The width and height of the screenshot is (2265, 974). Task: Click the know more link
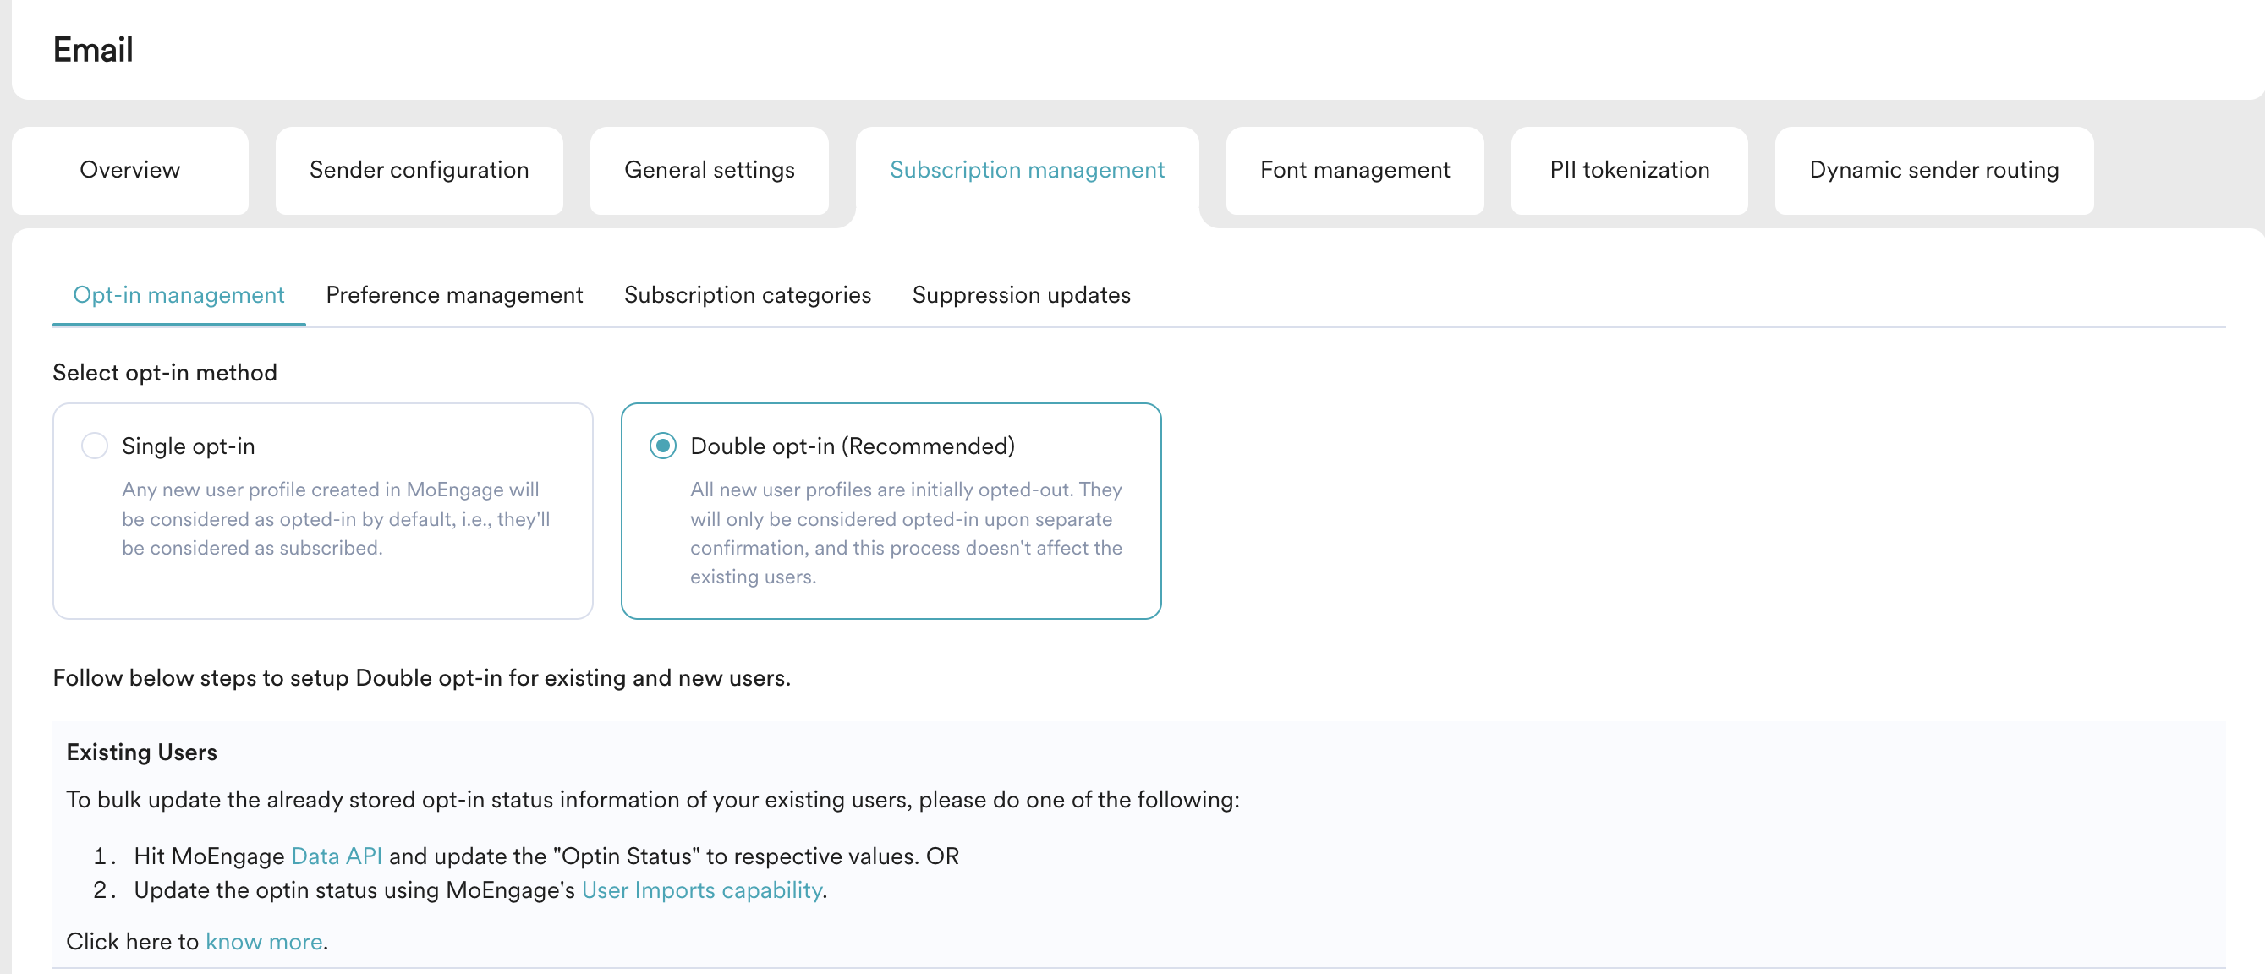click(x=264, y=940)
